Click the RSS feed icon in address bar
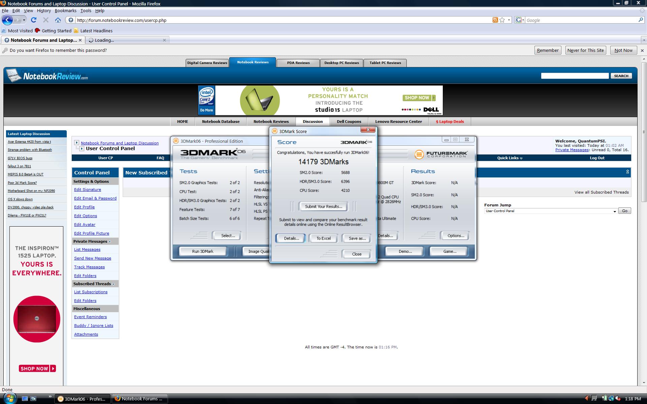This screenshot has height=404, width=647. [495, 20]
